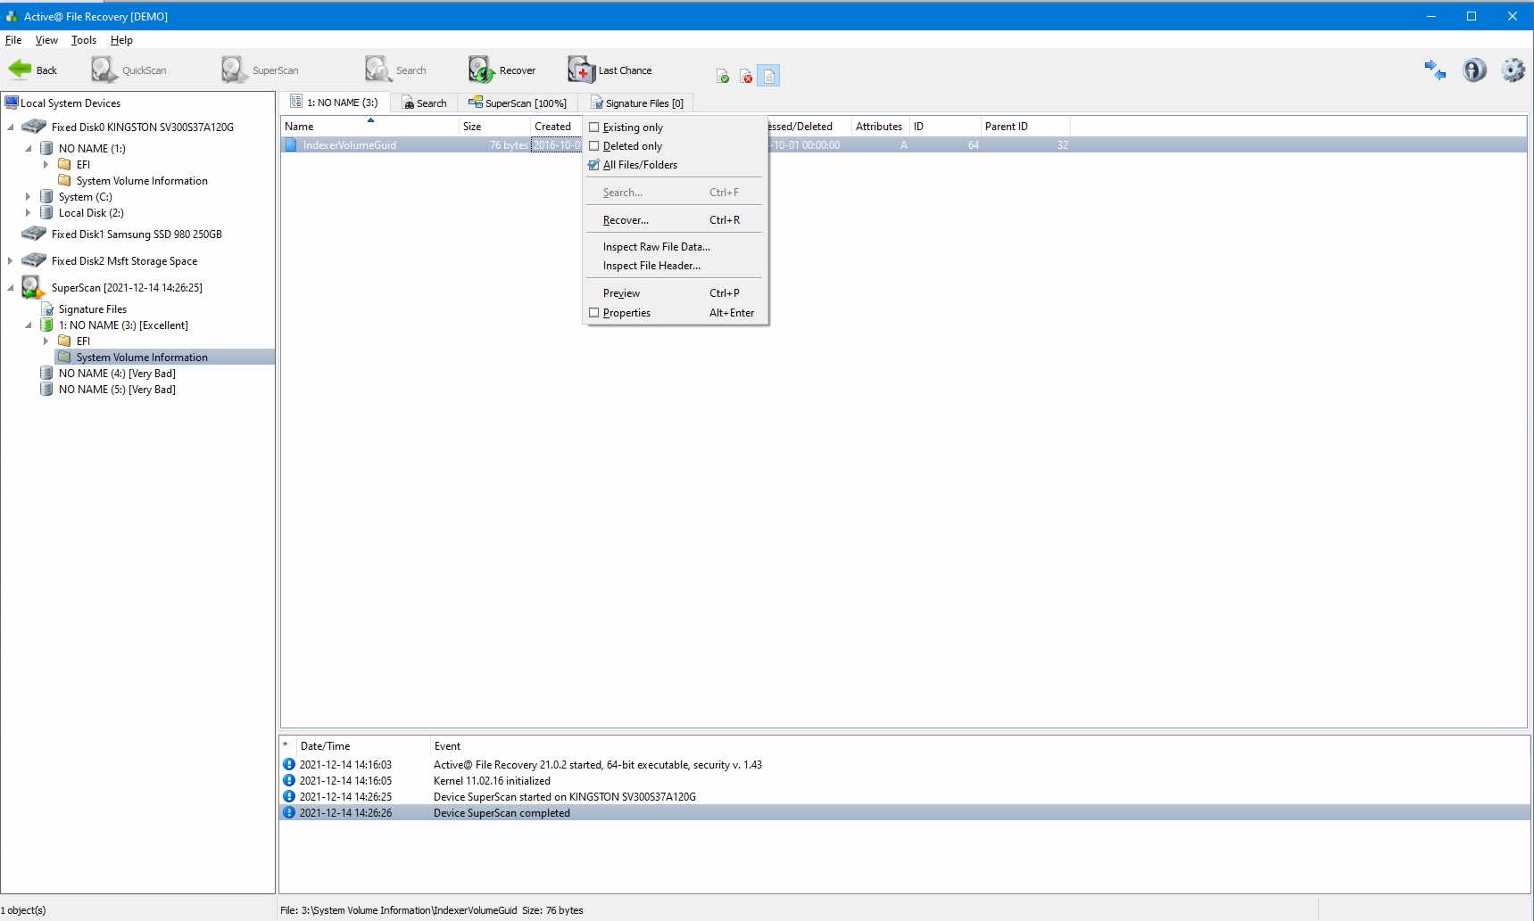Start a QuickScan from the toolbar

pyautogui.click(x=129, y=70)
